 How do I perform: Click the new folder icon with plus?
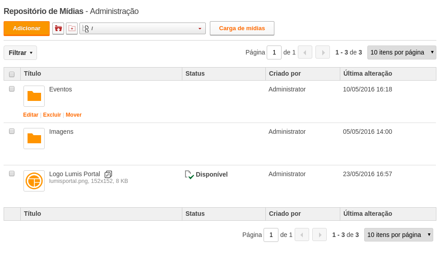coord(72,28)
